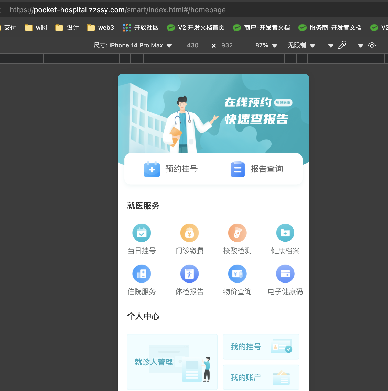Click the 住院服务 label text
This screenshot has height=391, width=388.
pyautogui.click(x=142, y=291)
